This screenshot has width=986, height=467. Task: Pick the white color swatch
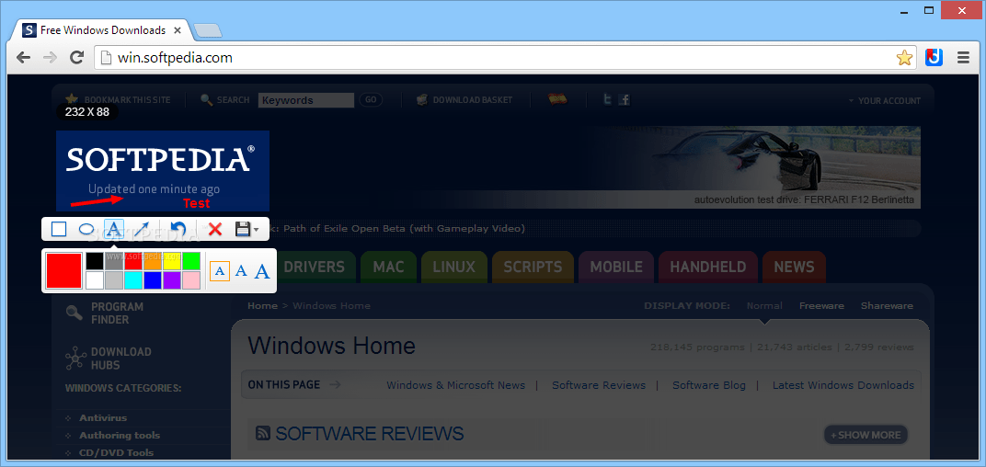tap(95, 280)
